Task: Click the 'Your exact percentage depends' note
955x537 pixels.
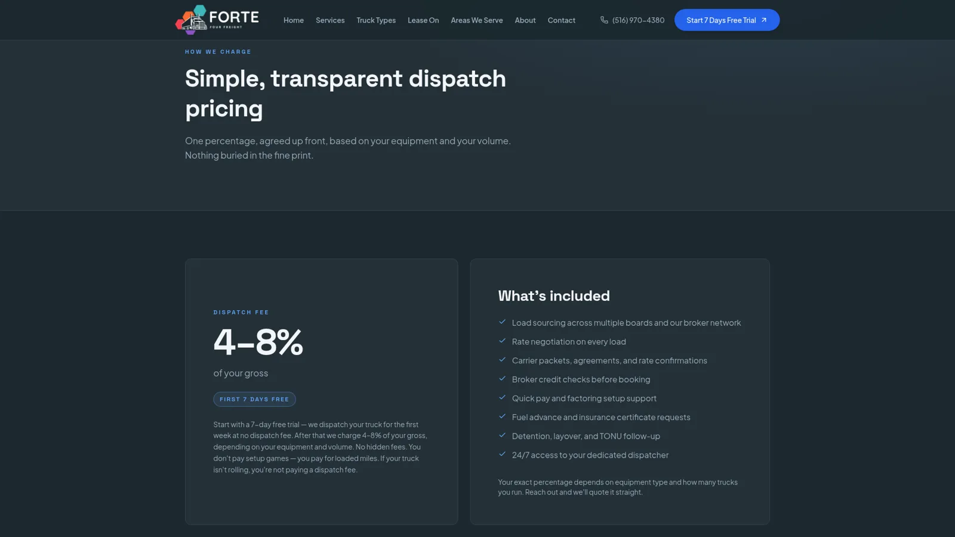Action: [x=618, y=487]
